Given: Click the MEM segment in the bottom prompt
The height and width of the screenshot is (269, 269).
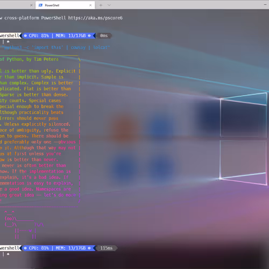Looking at the screenshot, I should [x=70, y=248].
